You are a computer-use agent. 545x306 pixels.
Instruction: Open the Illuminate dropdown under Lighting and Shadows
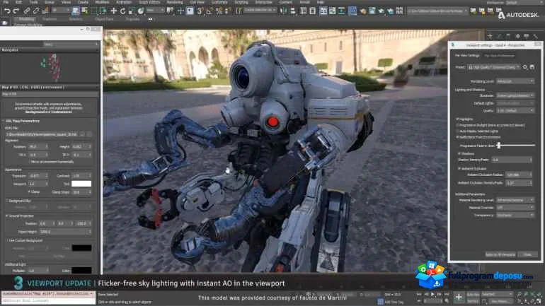[x=515, y=95]
